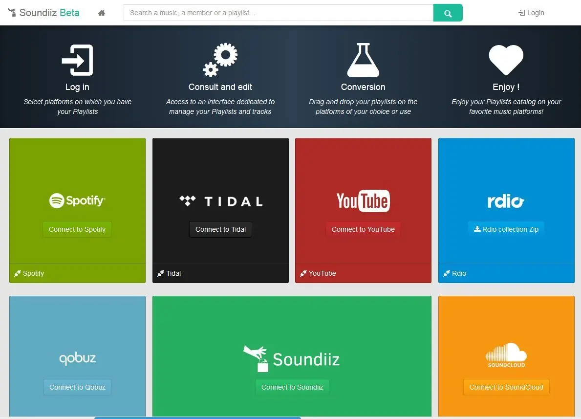
Task: Select the 'Consult and edit' heading
Action: click(x=220, y=87)
